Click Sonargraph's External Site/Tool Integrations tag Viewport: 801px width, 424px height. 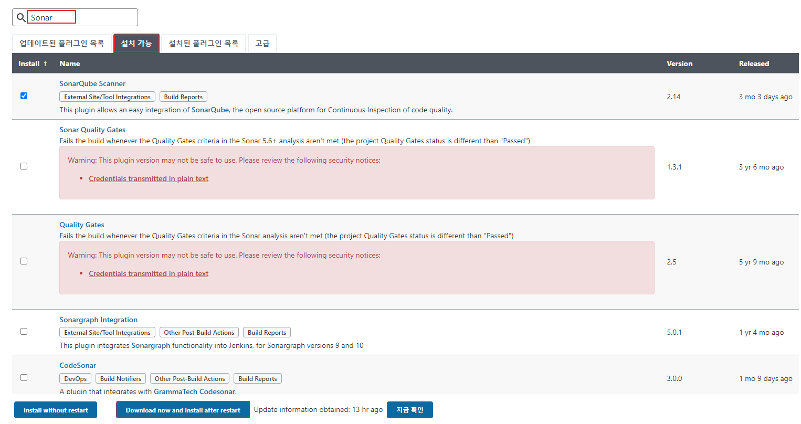[108, 333]
